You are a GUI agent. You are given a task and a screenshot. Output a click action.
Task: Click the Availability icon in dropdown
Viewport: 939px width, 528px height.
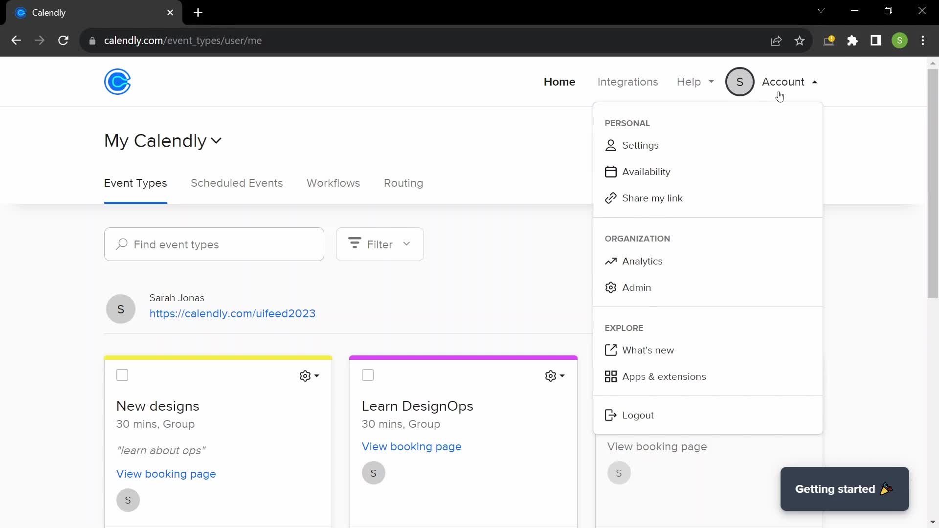611,171
